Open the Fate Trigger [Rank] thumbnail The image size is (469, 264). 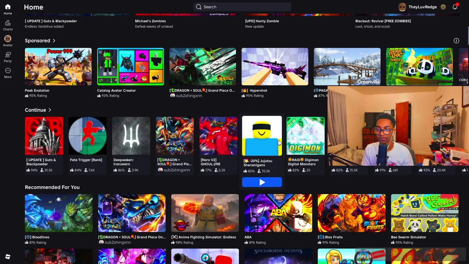click(88, 136)
